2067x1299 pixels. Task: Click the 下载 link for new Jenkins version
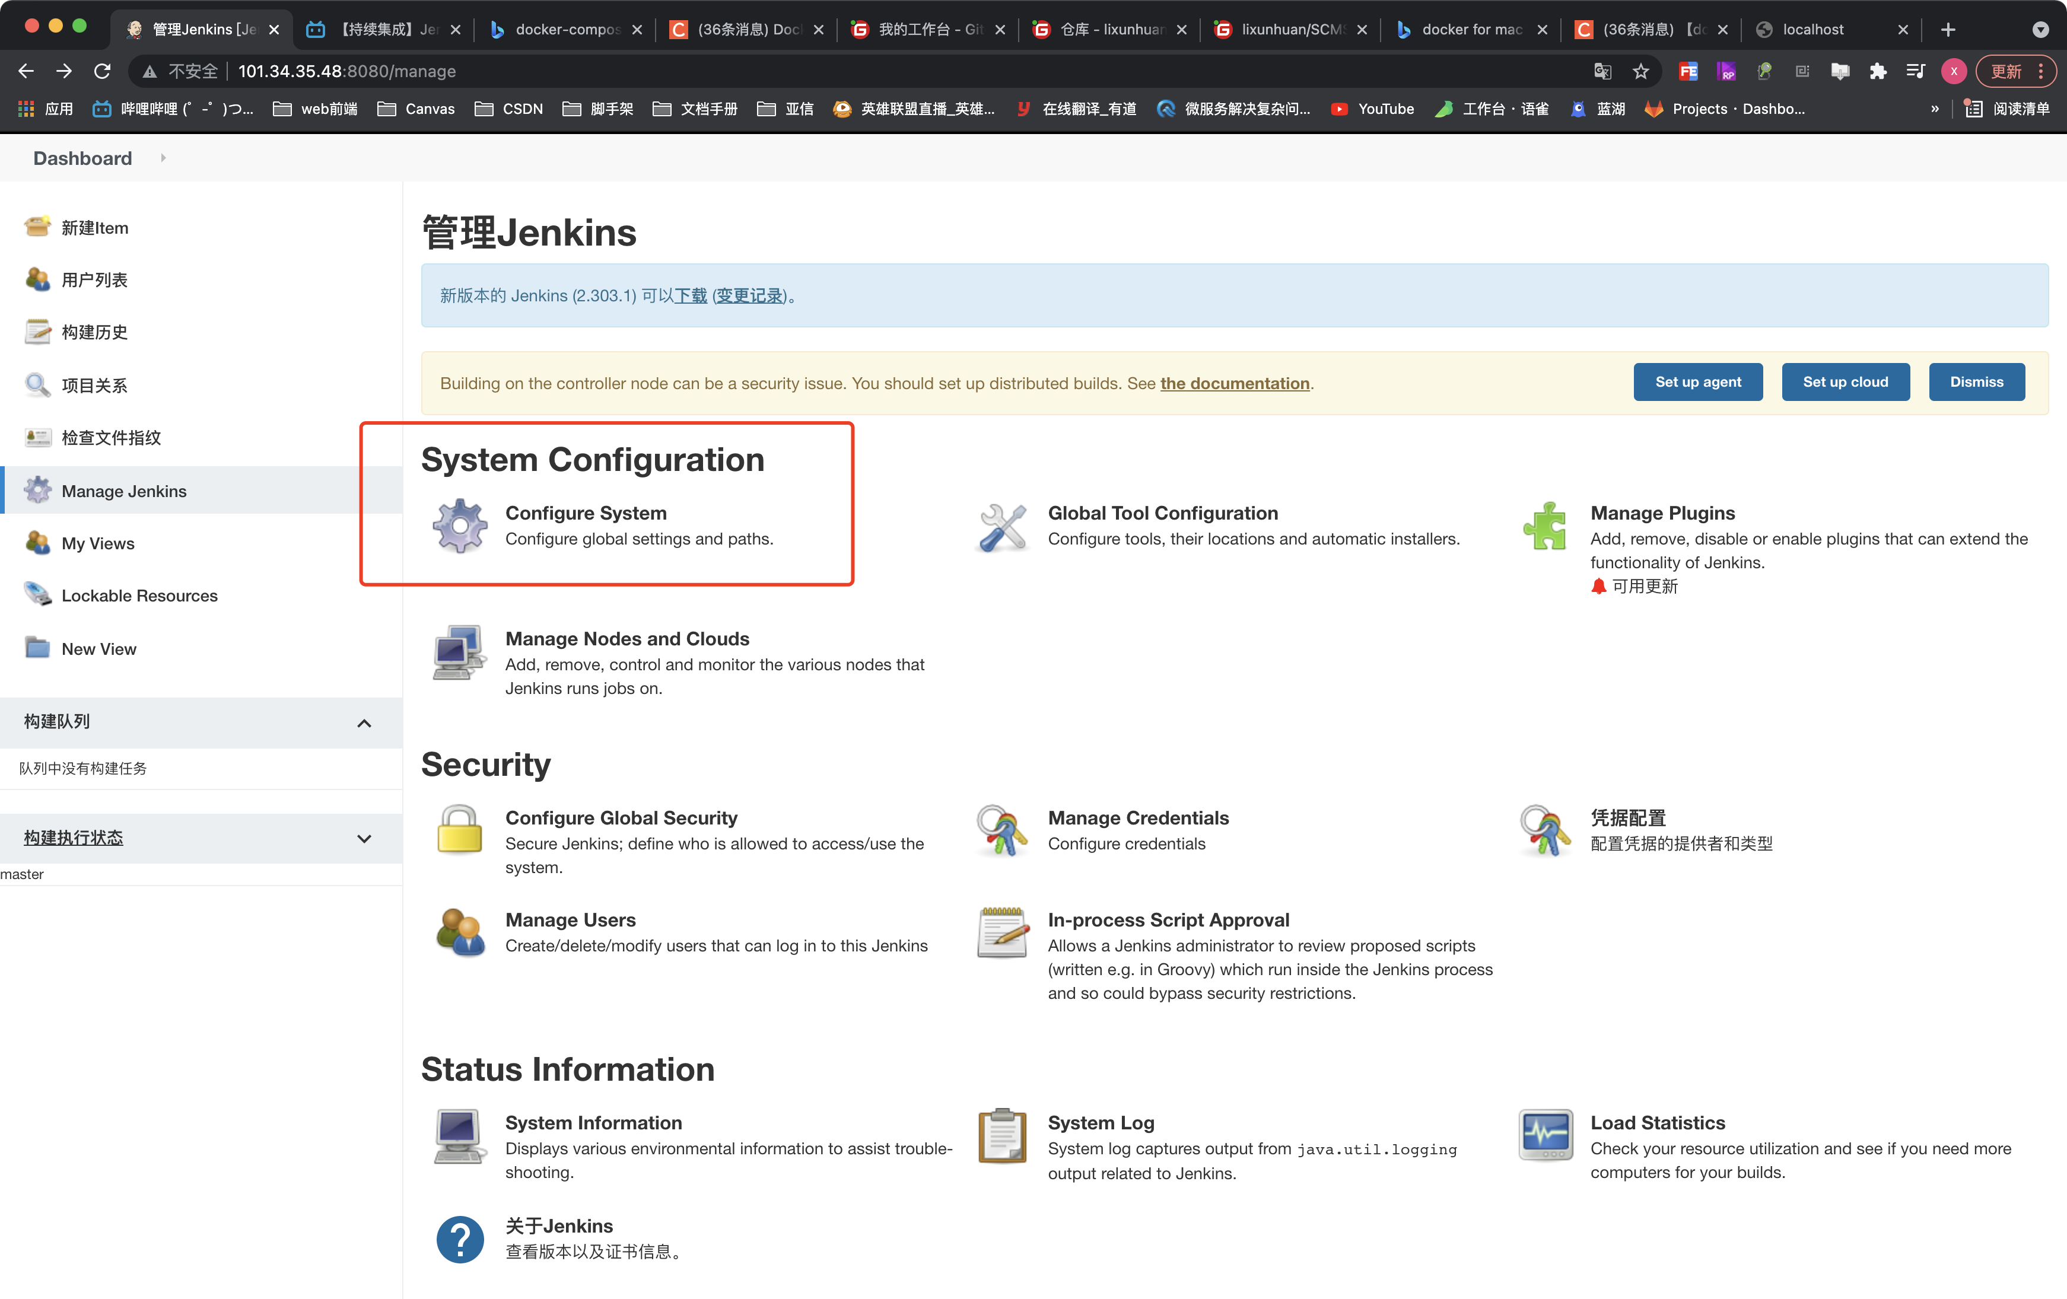point(691,296)
